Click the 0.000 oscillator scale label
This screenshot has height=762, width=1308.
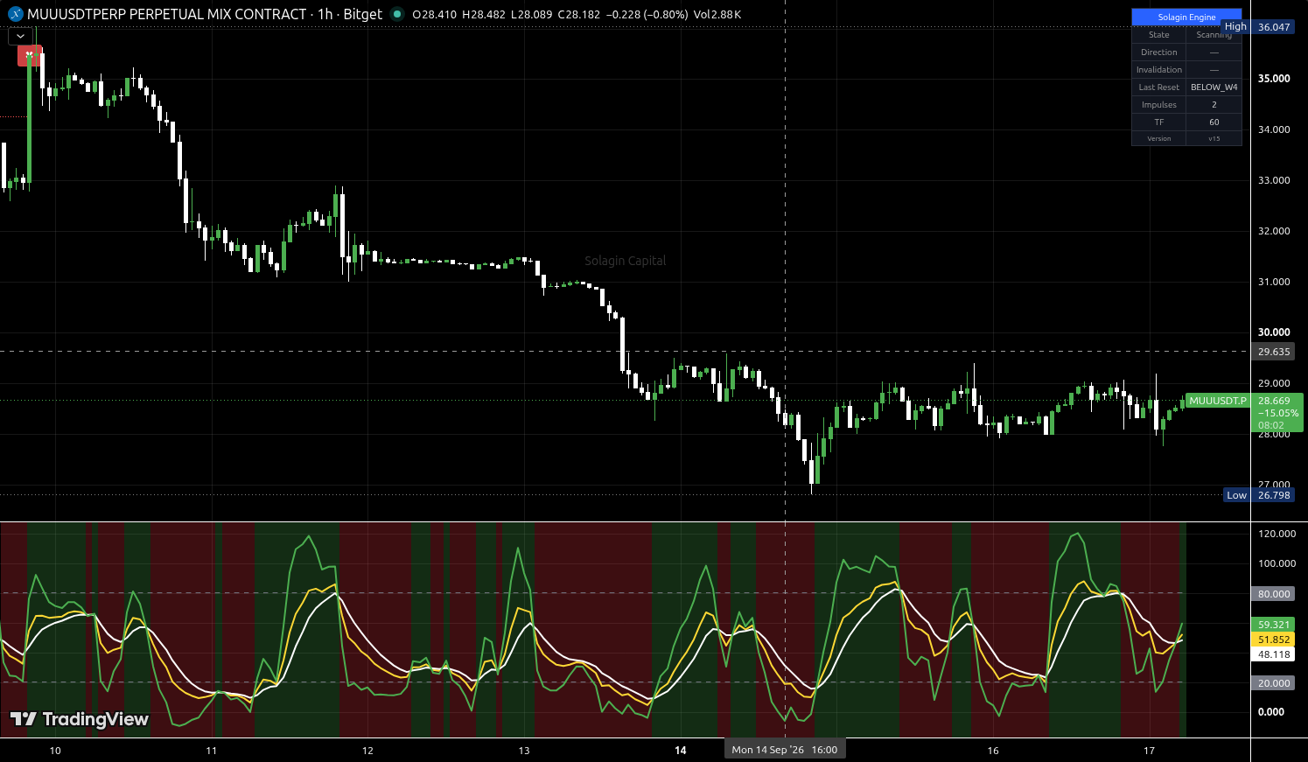click(1270, 712)
